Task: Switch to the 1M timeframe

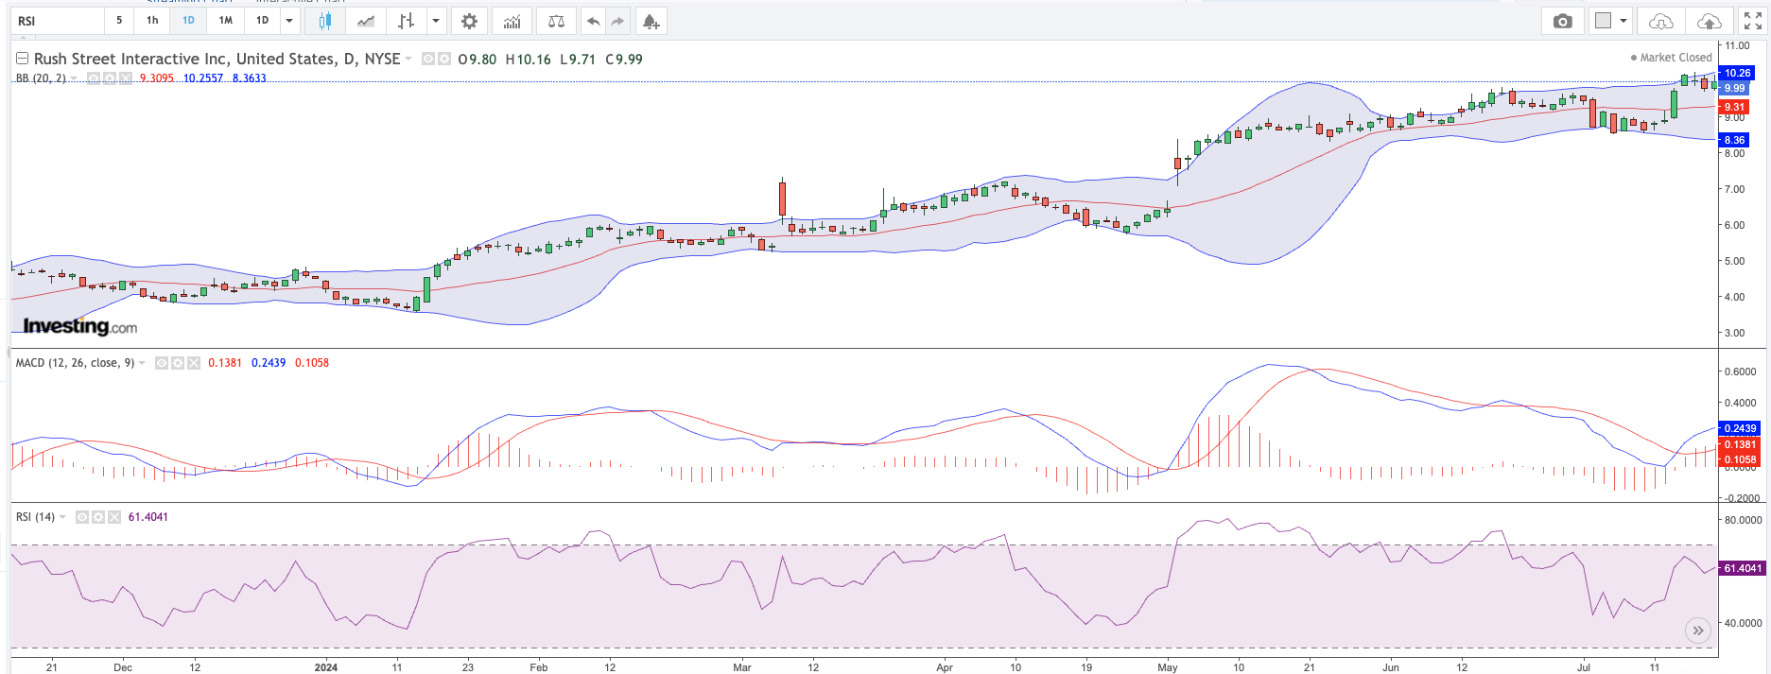Action: tap(225, 21)
